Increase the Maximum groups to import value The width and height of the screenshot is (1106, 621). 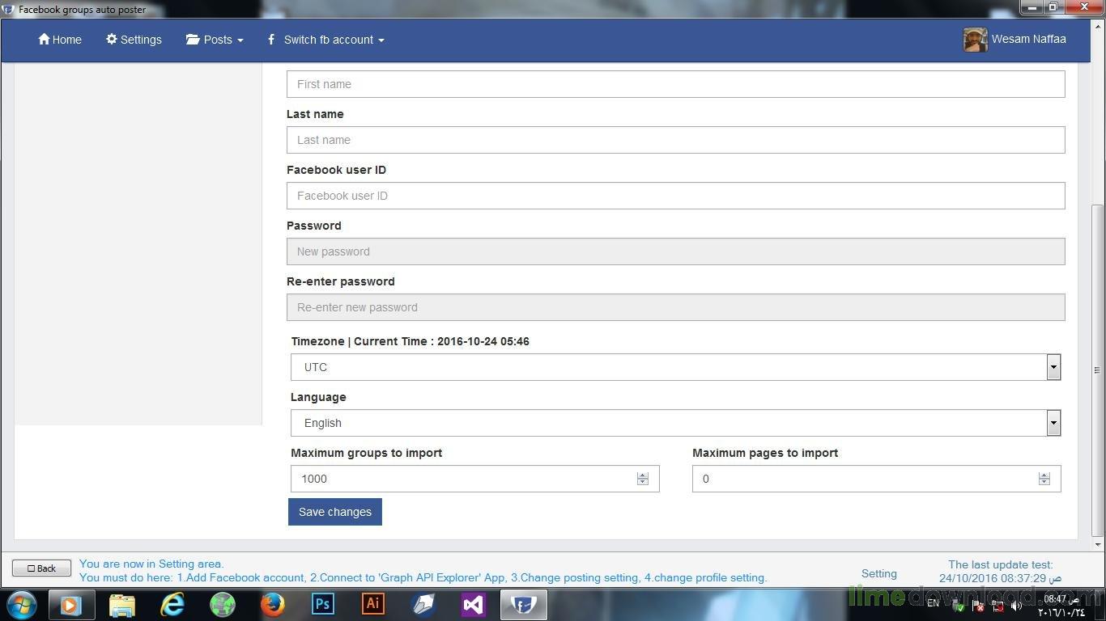click(642, 475)
